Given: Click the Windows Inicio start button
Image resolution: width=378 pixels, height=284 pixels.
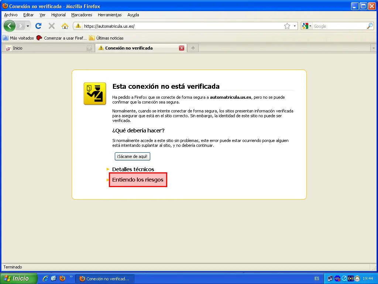Looking at the screenshot, I should click(x=19, y=278).
